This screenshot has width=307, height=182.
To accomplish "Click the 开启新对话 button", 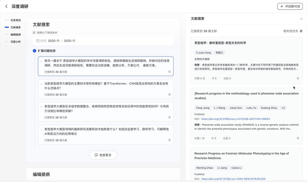I will coord(290,6).
